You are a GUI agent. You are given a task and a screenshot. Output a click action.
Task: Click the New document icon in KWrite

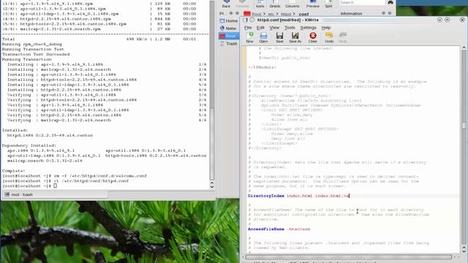click(x=250, y=37)
